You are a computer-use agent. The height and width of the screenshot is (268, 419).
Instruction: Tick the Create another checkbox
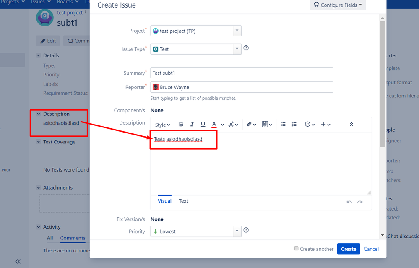click(x=296, y=248)
